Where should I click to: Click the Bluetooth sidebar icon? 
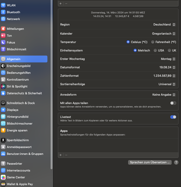pyautogui.click(x=3, y=12)
